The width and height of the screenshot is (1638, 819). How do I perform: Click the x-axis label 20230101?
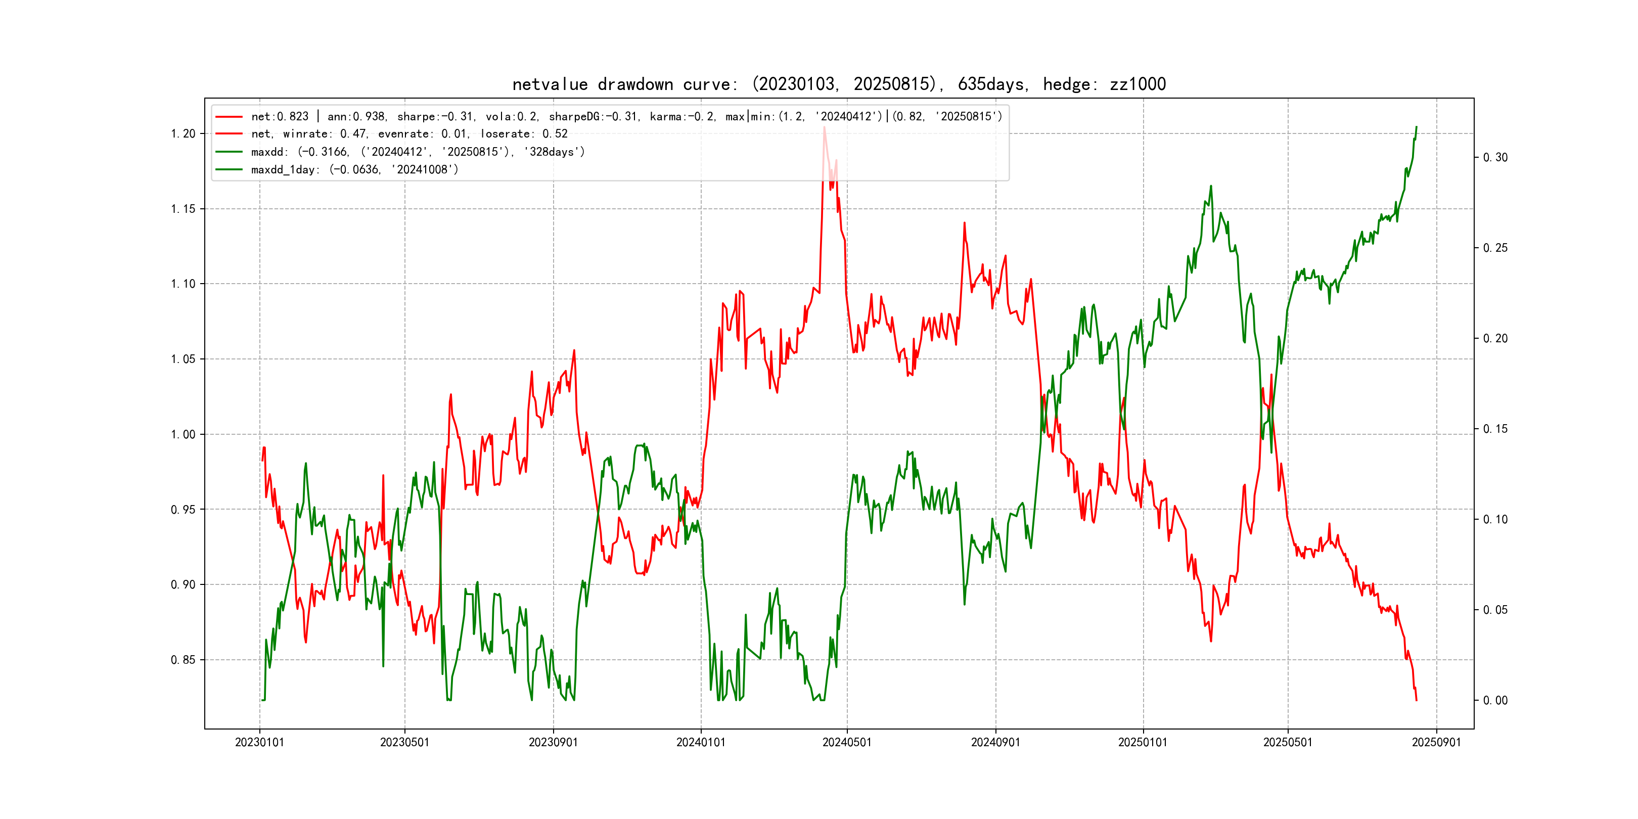coord(259,743)
